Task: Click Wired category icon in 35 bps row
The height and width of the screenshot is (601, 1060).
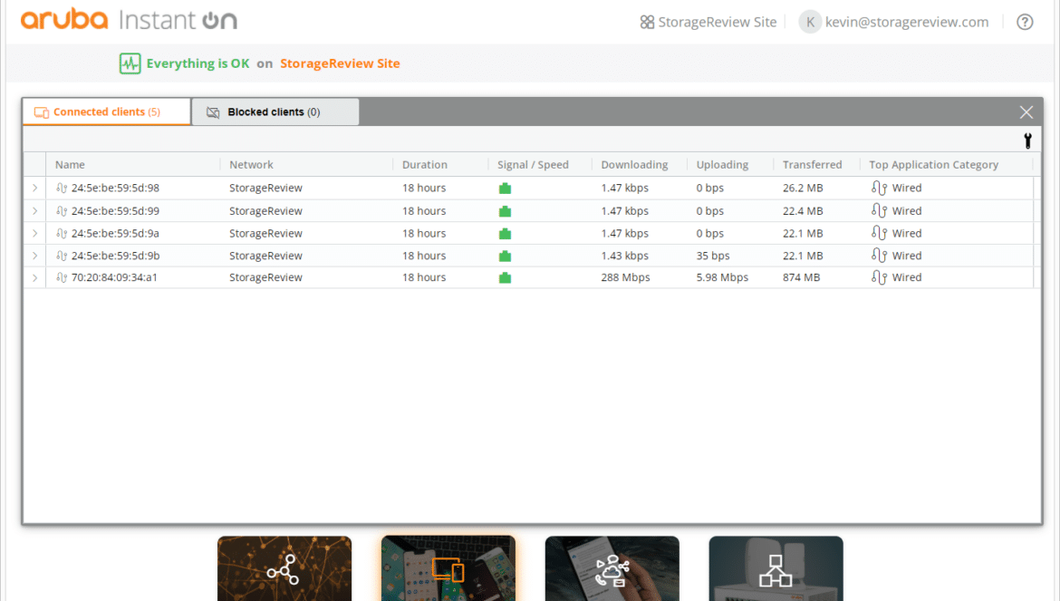Action: 879,256
